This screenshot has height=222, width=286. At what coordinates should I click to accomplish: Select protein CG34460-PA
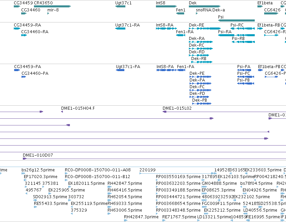[x=24, y=77]
